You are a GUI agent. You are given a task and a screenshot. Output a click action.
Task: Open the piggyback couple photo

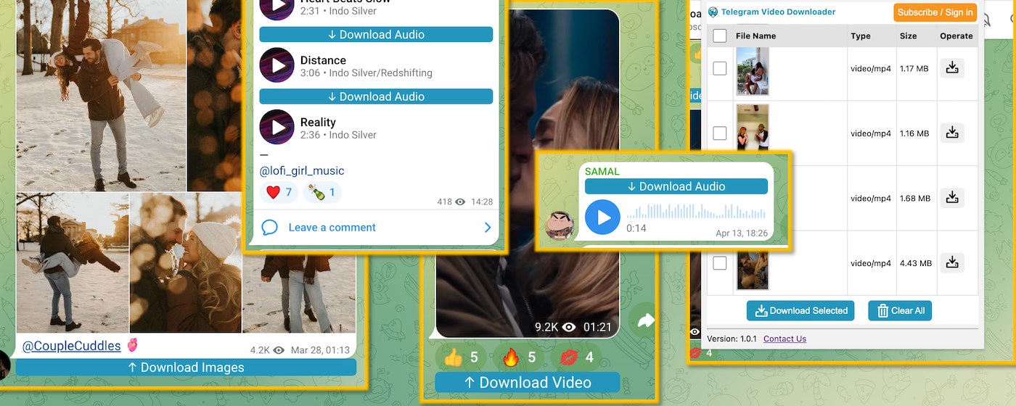(72, 262)
